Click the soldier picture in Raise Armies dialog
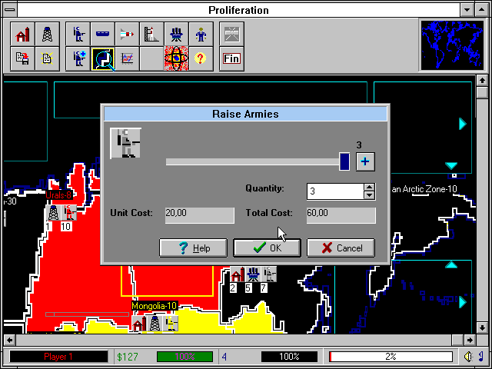 click(125, 143)
